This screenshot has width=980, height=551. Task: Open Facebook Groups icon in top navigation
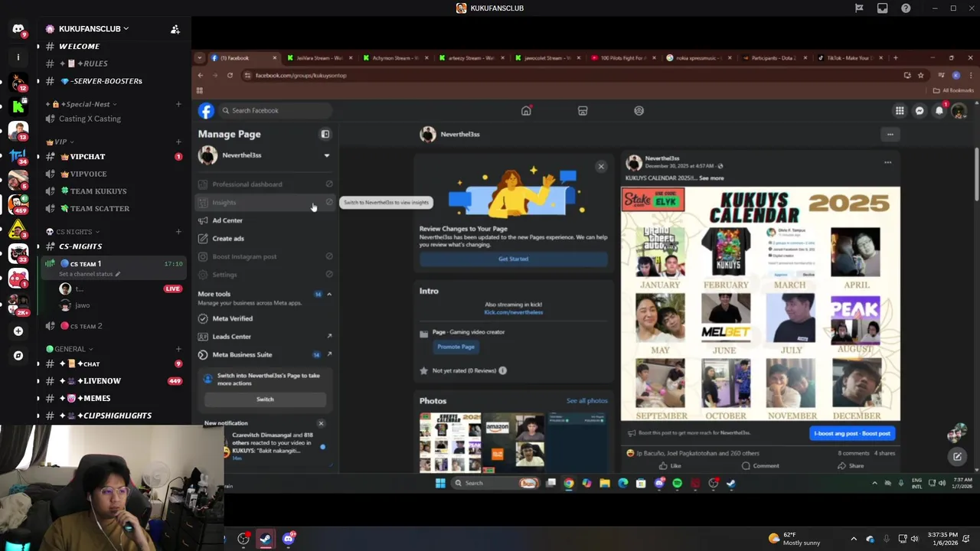pyautogui.click(x=639, y=111)
